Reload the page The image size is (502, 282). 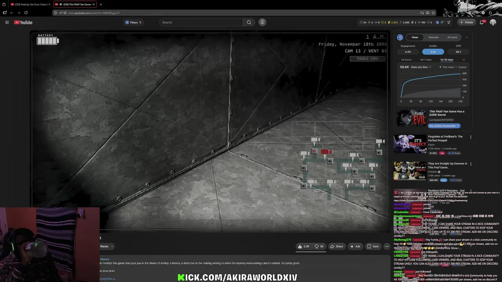(26, 13)
